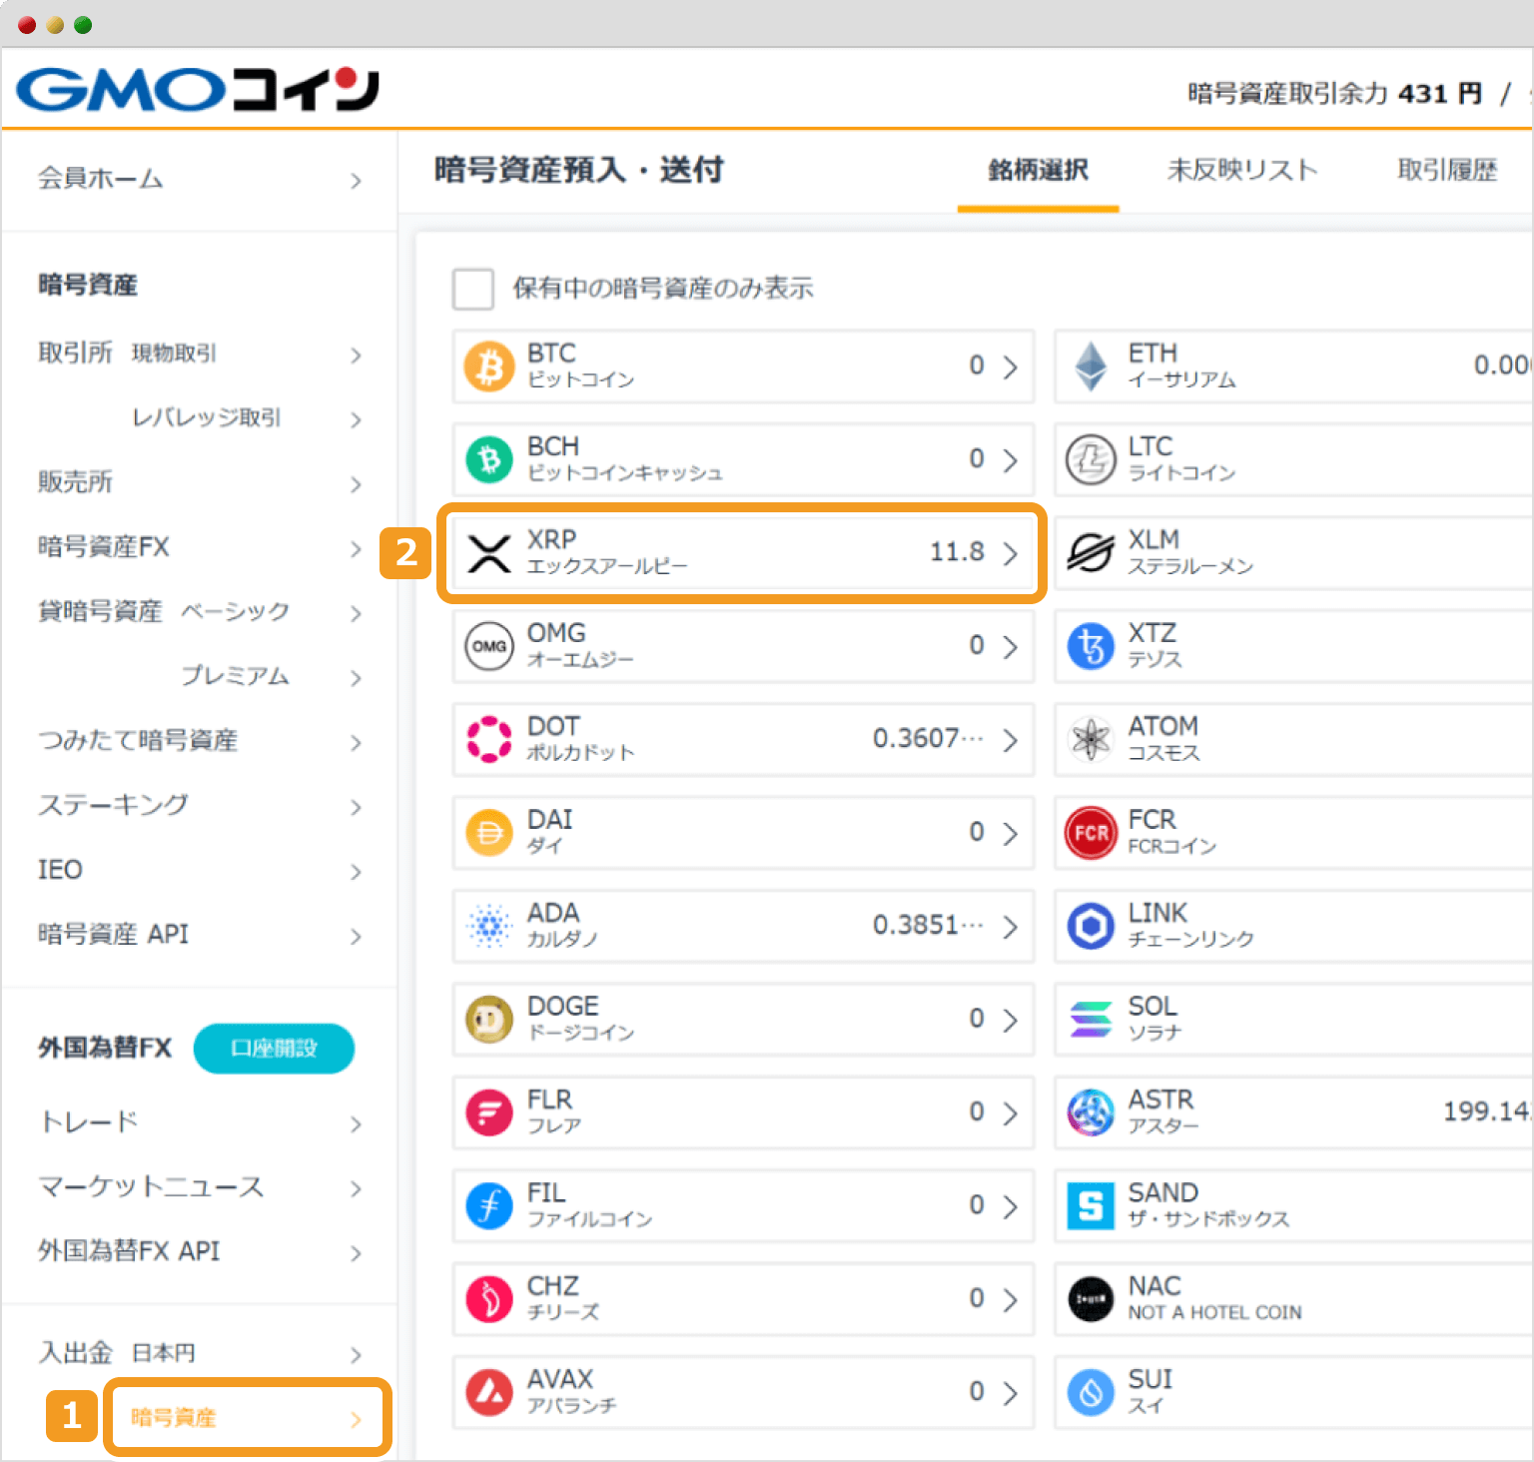Click the Solana SOL icon
This screenshot has width=1534, height=1462.
point(1091,1020)
